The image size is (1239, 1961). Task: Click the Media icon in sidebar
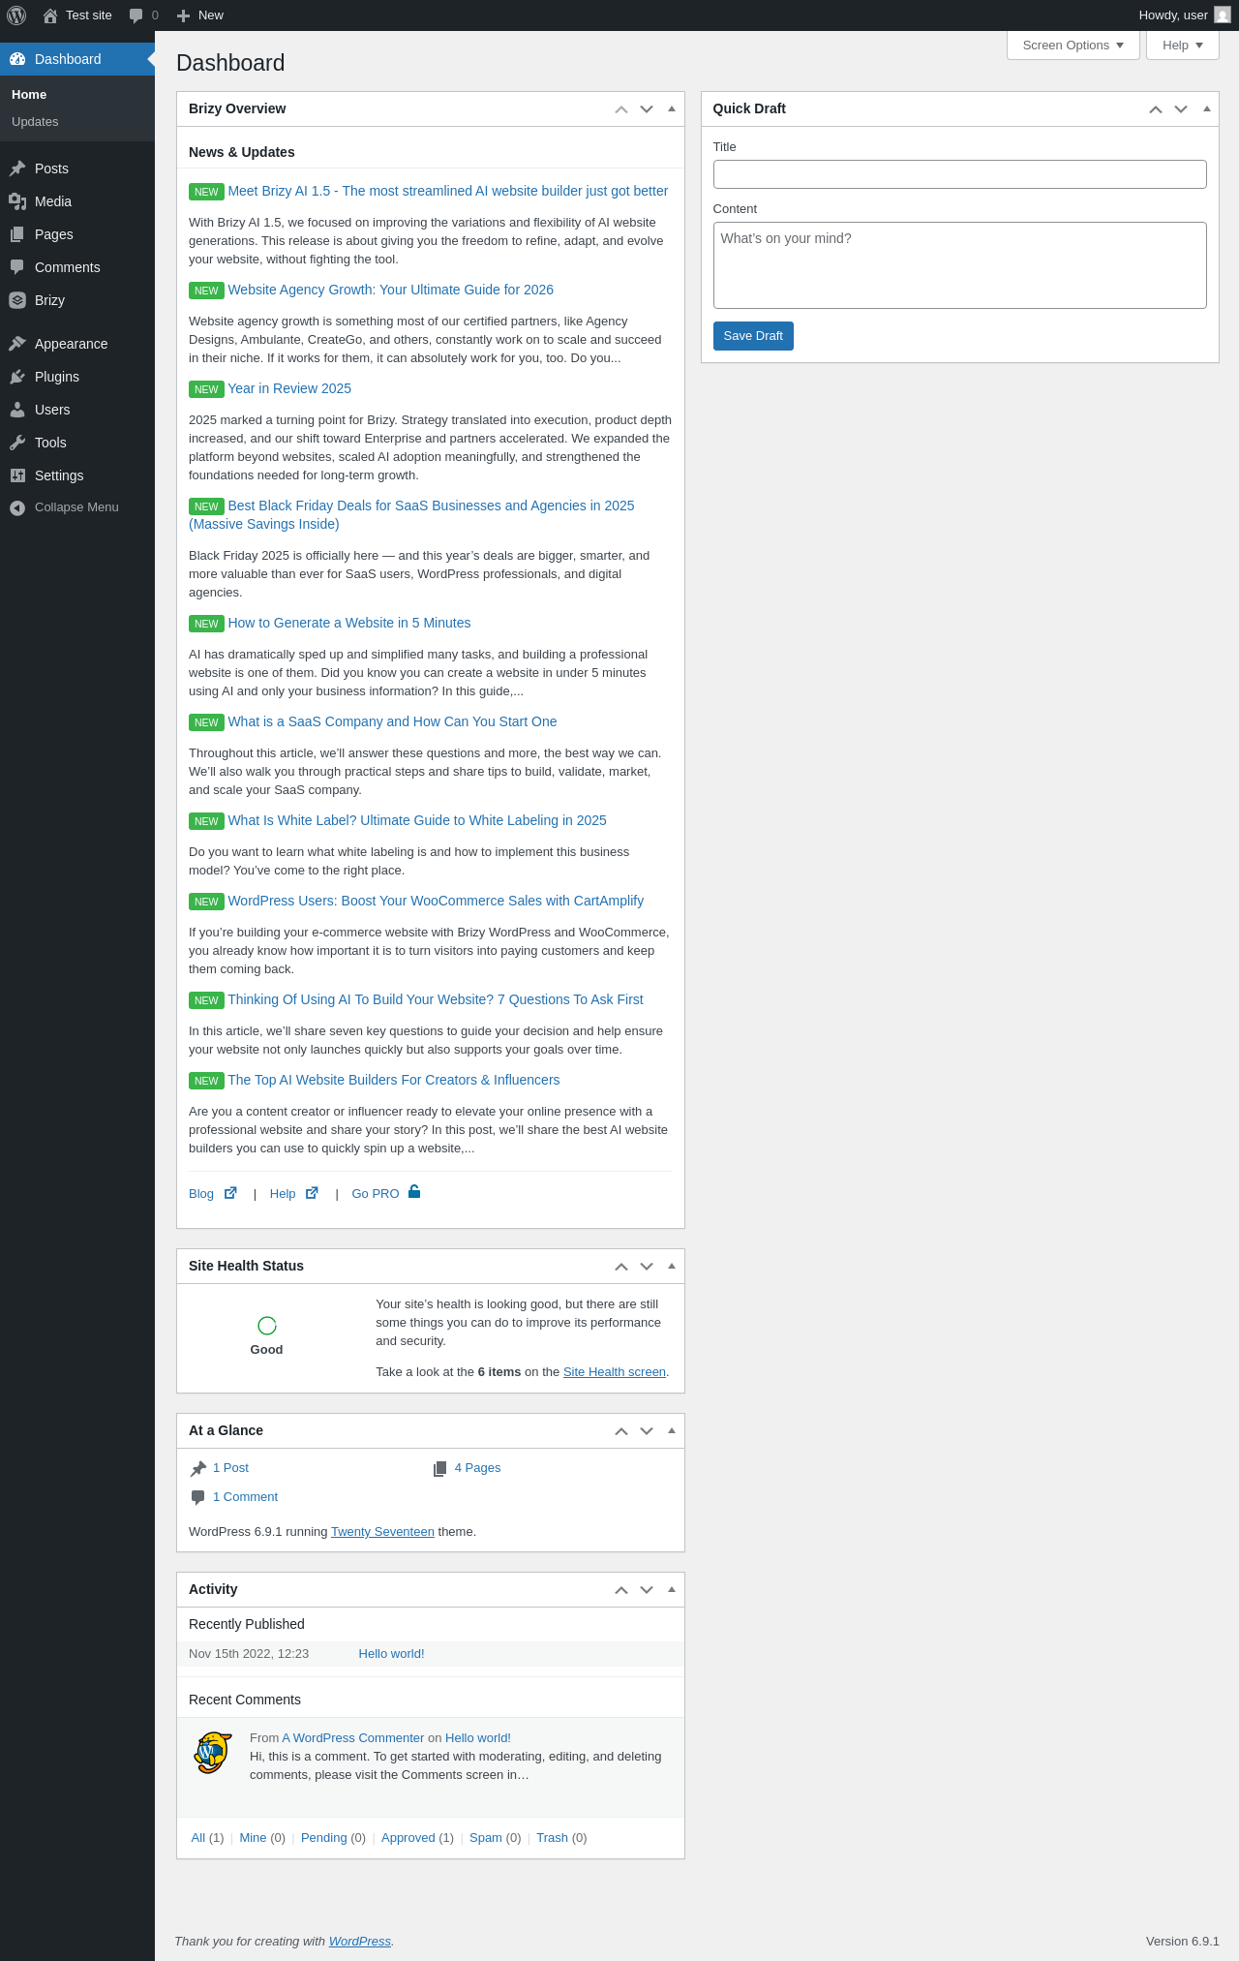pos(17,201)
